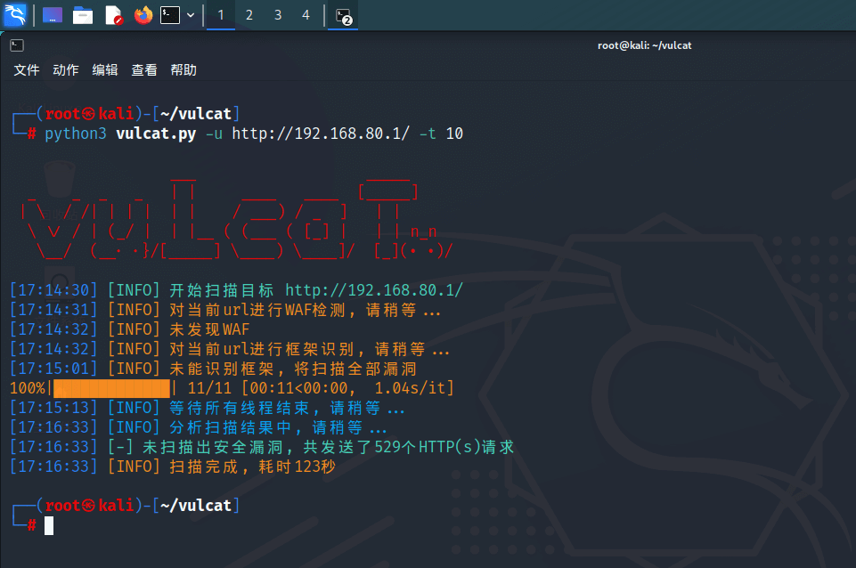Image resolution: width=856 pixels, height=568 pixels.
Task: Open the 查看 (View) menu
Action: point(144,70)
